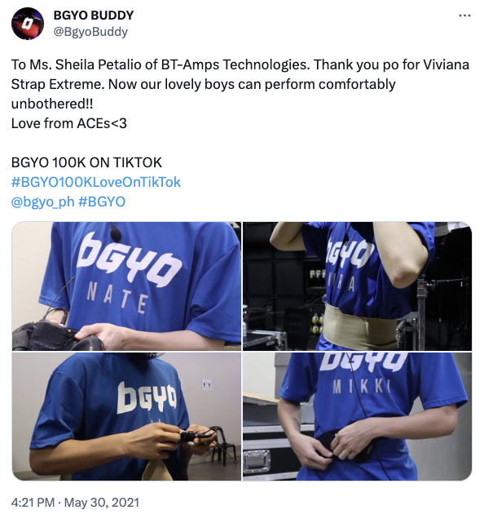484x519 pixels.
Task: Click the black mic belt pack in MIKKI photo
Action: [x=345, y=447]
